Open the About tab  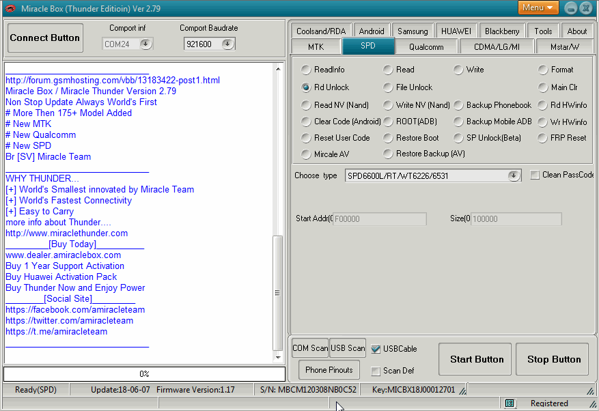click(577, 31)
